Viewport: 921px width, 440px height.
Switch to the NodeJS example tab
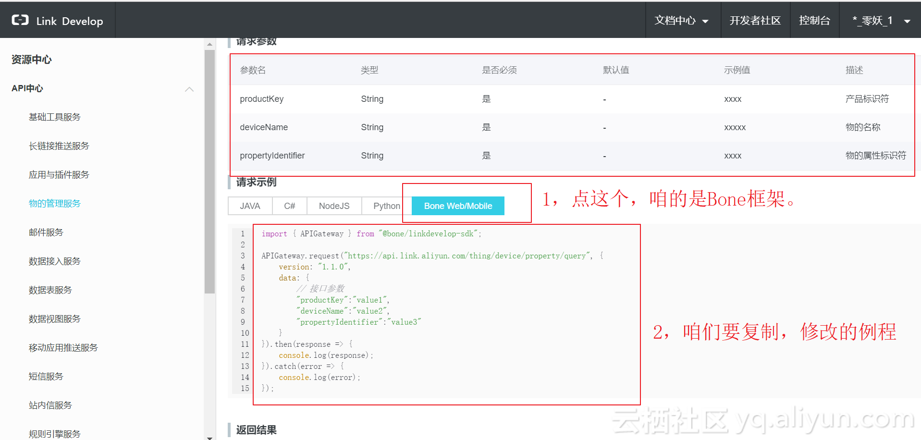coord(334,206)
